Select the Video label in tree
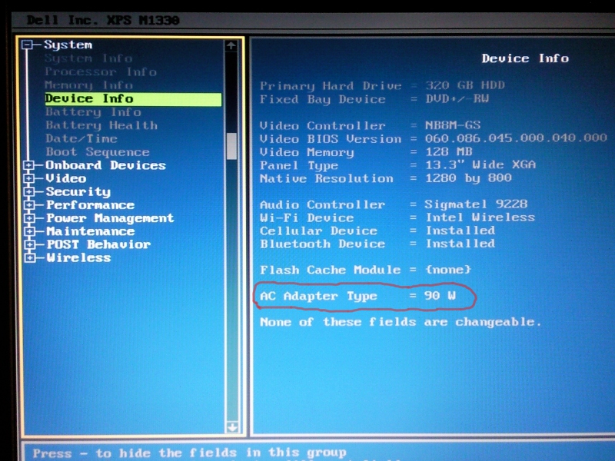This screenshot has width=615, height=461. coord(66,179)
